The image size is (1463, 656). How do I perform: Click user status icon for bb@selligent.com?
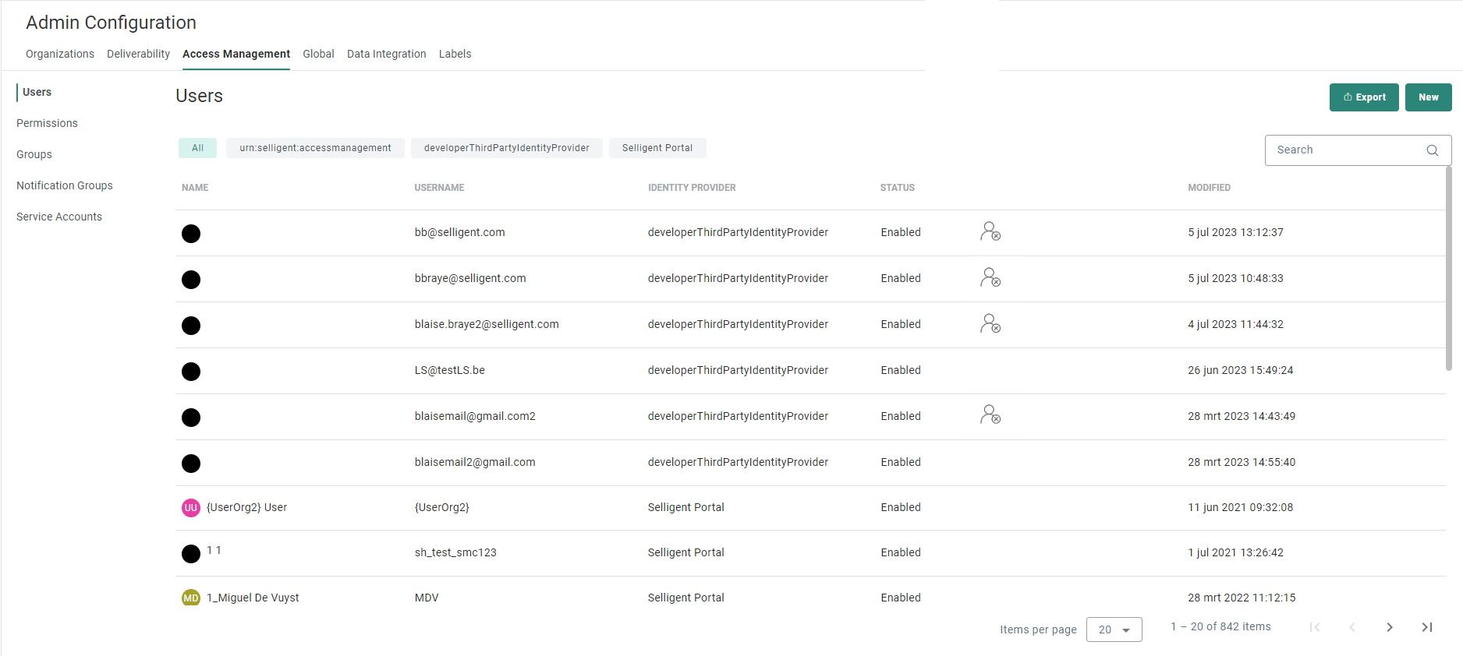point(990,231)
